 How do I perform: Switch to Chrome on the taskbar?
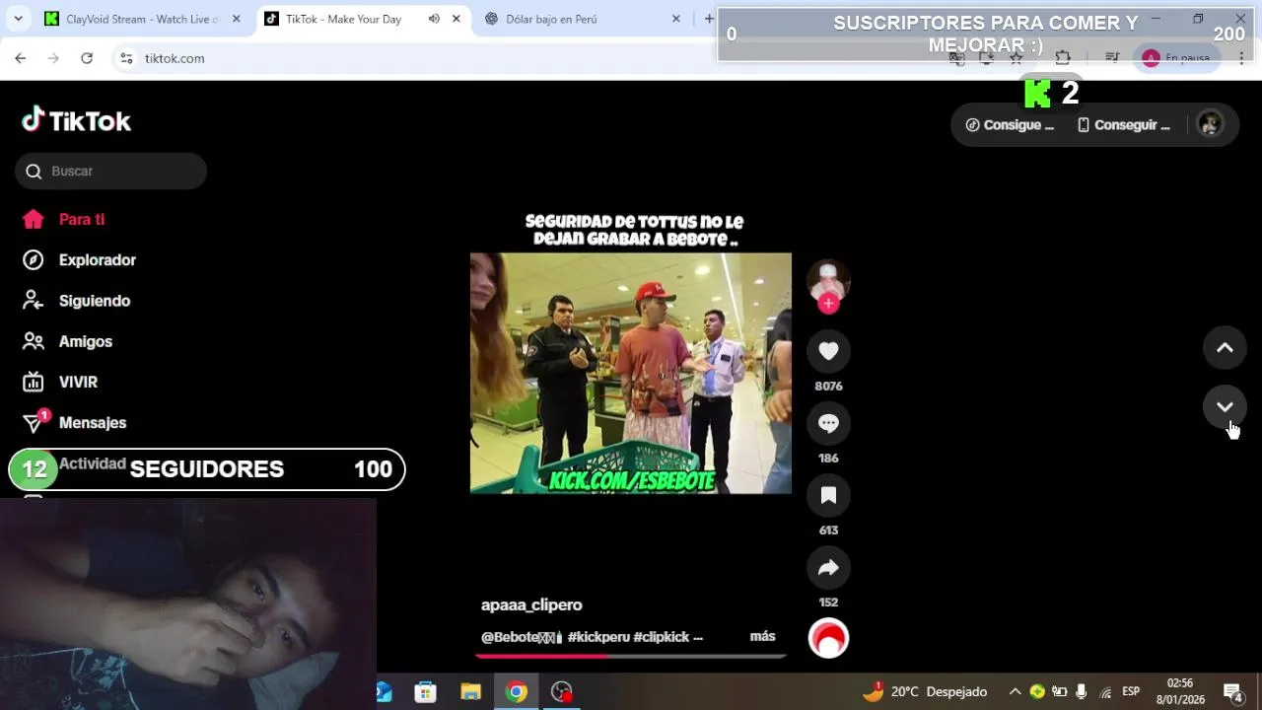click(x=516, y=691)
